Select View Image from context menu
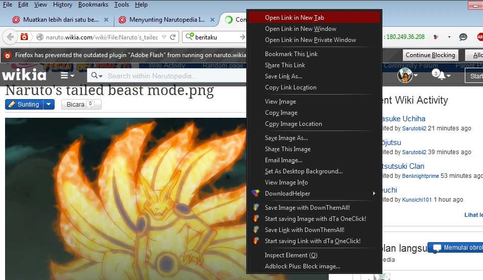Image resolution: width=483 pixels, height=280 pixels. pos(314,101)
